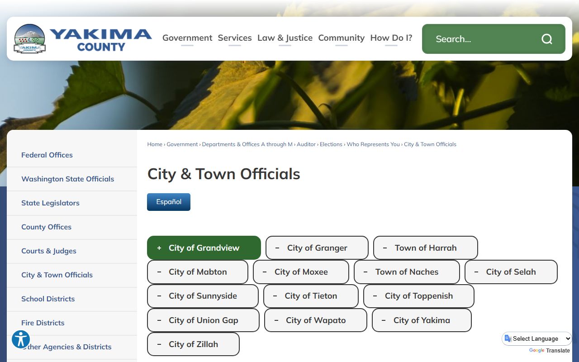Click the search magnifier icon
The height and width of the screenshot is (362, 579).
click(x=547, y=39)
